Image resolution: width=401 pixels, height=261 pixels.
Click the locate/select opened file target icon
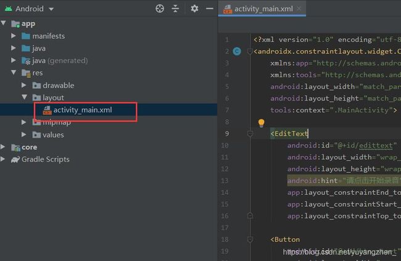tap(160, 9)
